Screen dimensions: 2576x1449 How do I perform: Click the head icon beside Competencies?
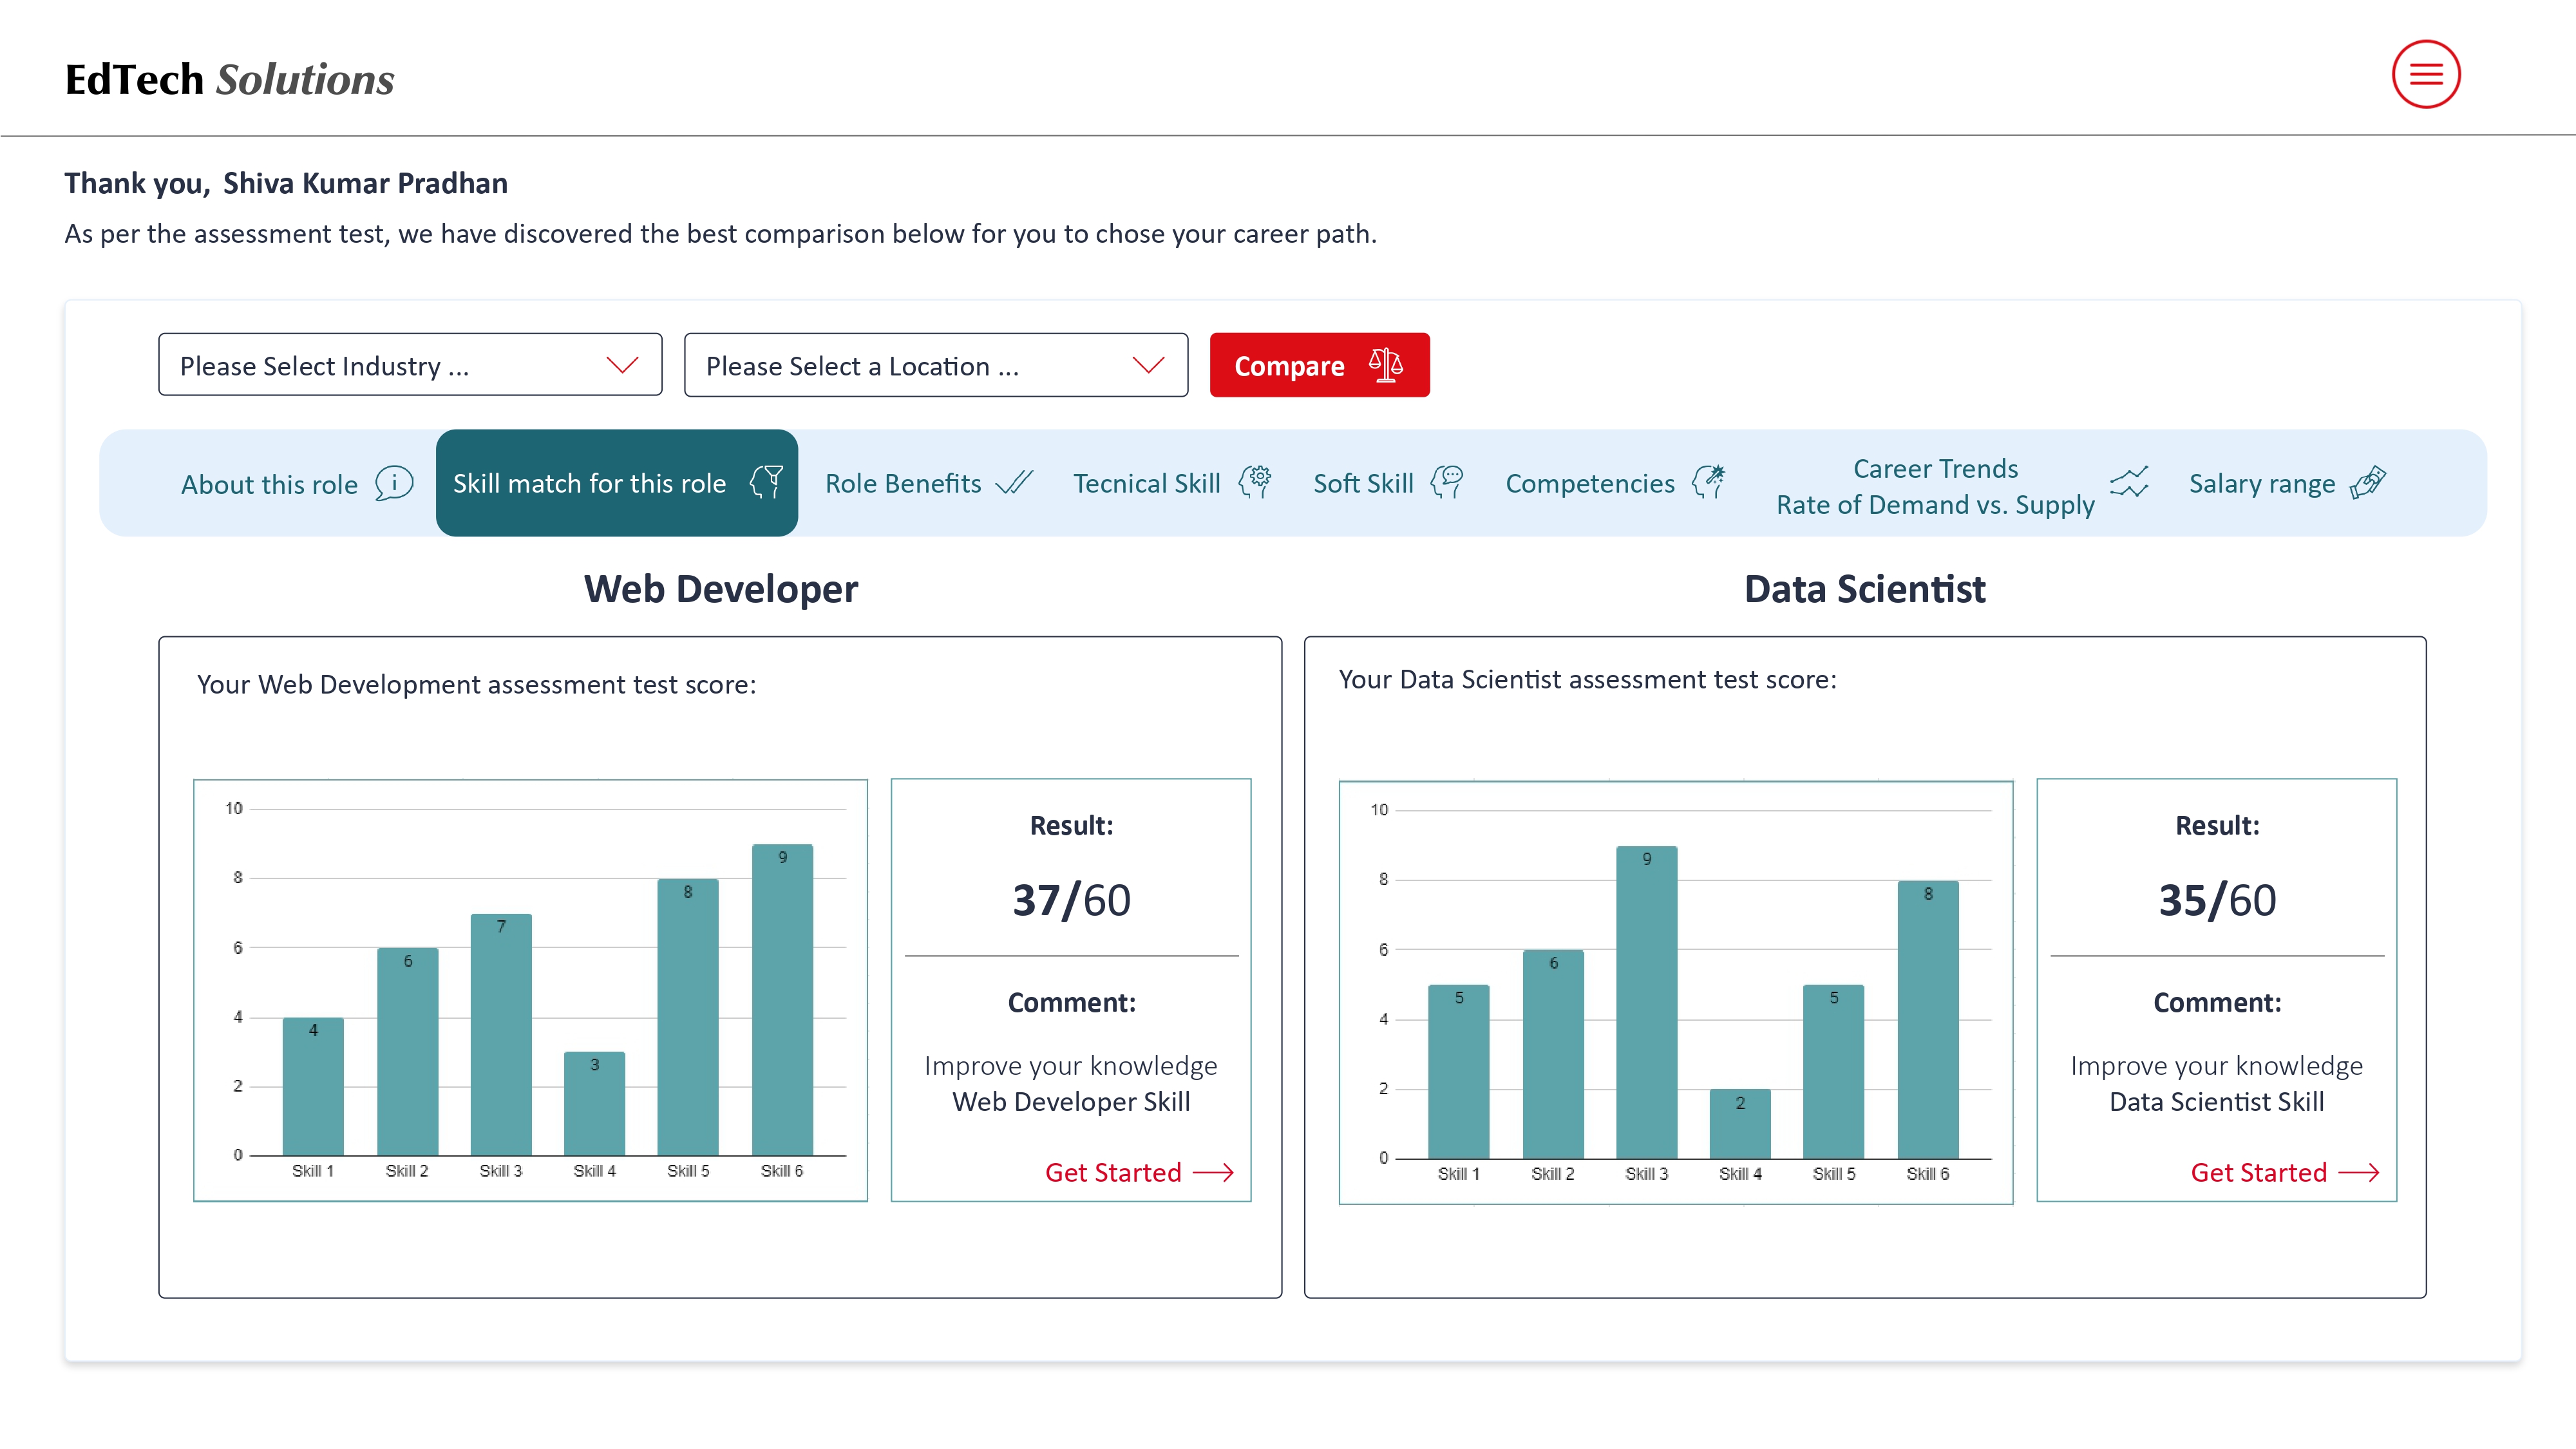pos(1708,482)
